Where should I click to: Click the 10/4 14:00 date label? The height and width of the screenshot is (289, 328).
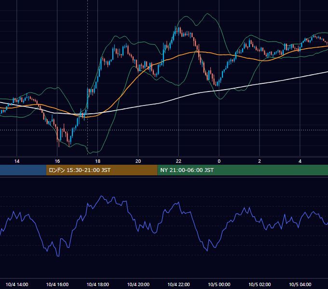tap(17, 284)
